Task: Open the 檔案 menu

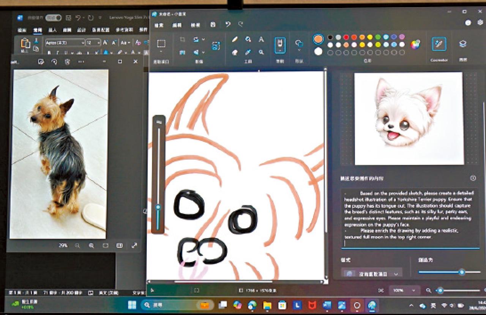Action: [159, 25]
